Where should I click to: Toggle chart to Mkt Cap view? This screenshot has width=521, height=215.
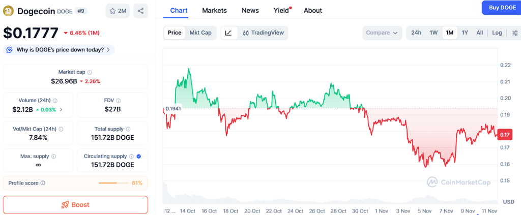pos(200,33)
